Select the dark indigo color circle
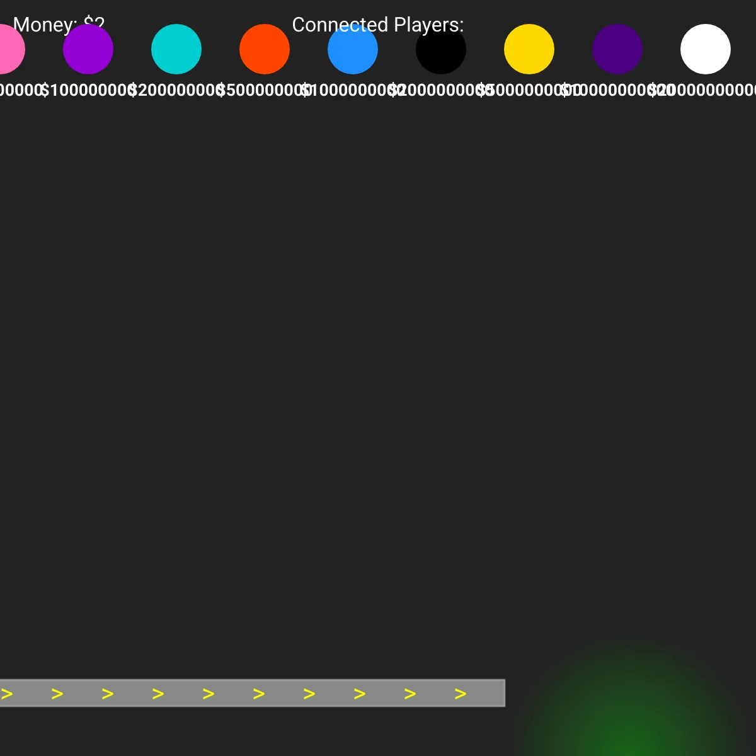 pyautogui.click(x=617, y=49)
